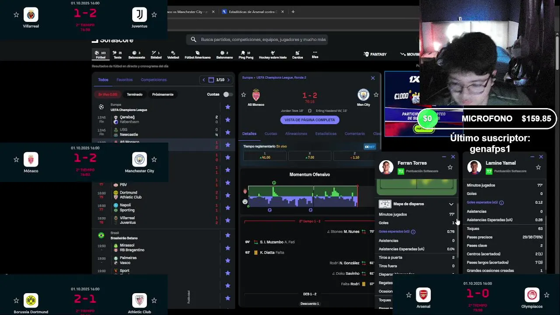This screenshot has width=560, height=315.
Task: Open the Fútbol sport category
Action: coord(100,55)
